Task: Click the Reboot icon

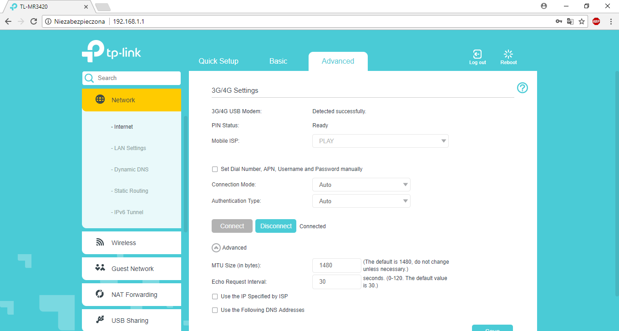Action: (x=508, y=55)
